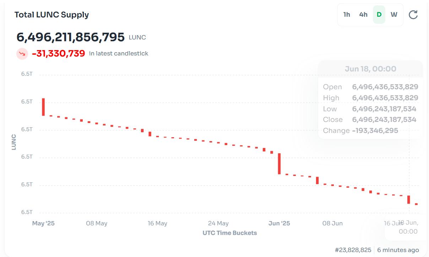Viewport: 429px width, 257px height.
Task: Click the refresh chart icon
Action: point(413,15)
